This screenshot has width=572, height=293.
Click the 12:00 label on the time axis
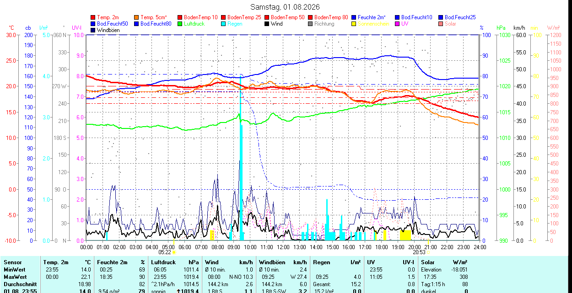(283, 247)
